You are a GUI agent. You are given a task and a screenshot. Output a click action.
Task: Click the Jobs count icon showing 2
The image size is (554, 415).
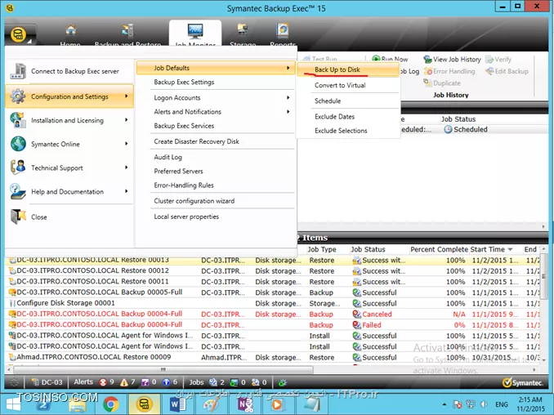click(x=212, y=382)
